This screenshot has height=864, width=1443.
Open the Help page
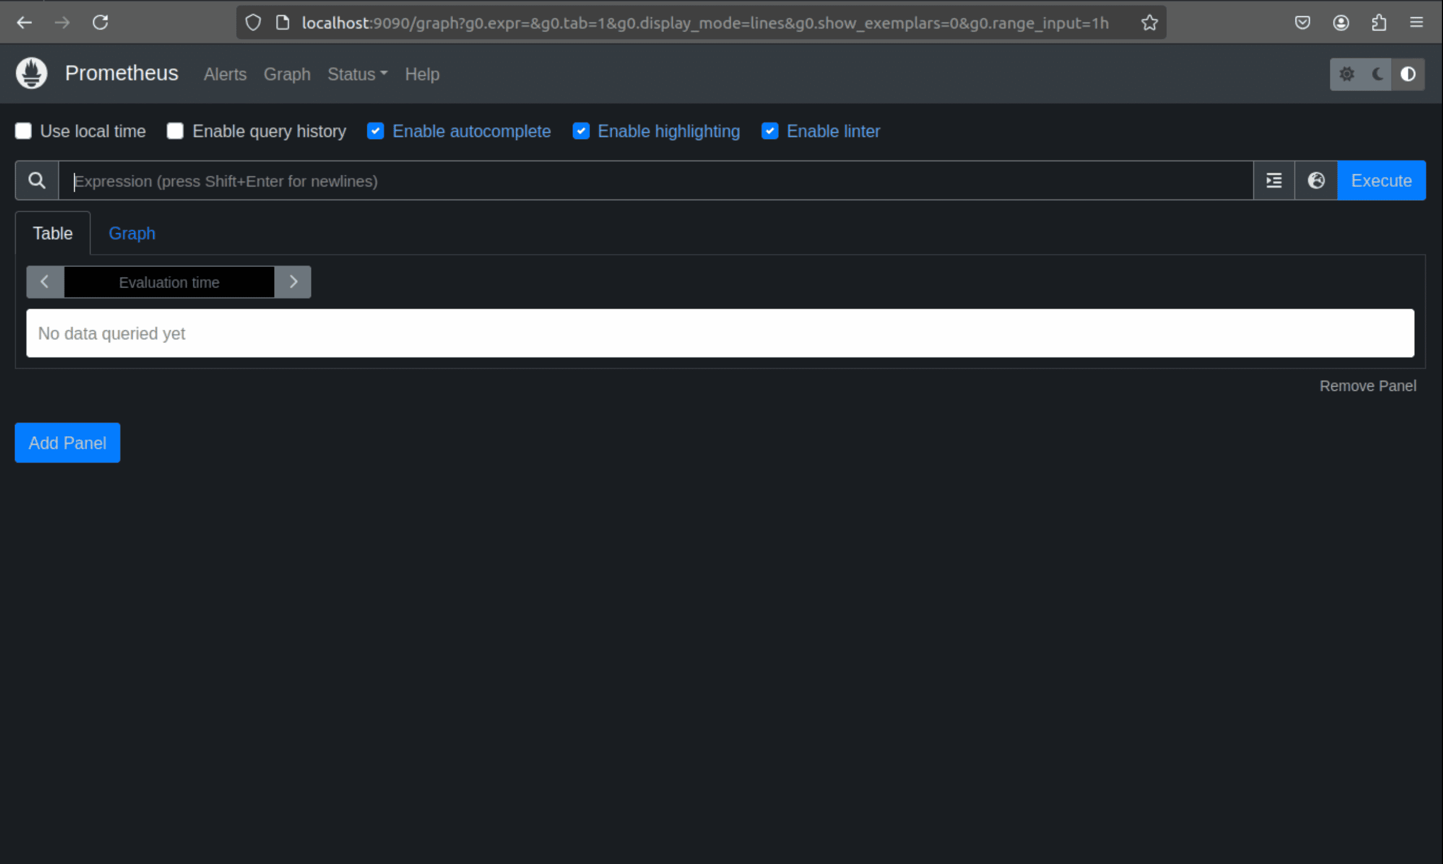[422, 75]
